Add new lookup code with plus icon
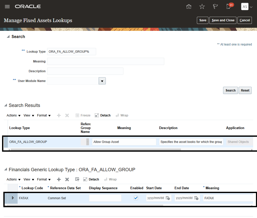 (x=59, y=179)
